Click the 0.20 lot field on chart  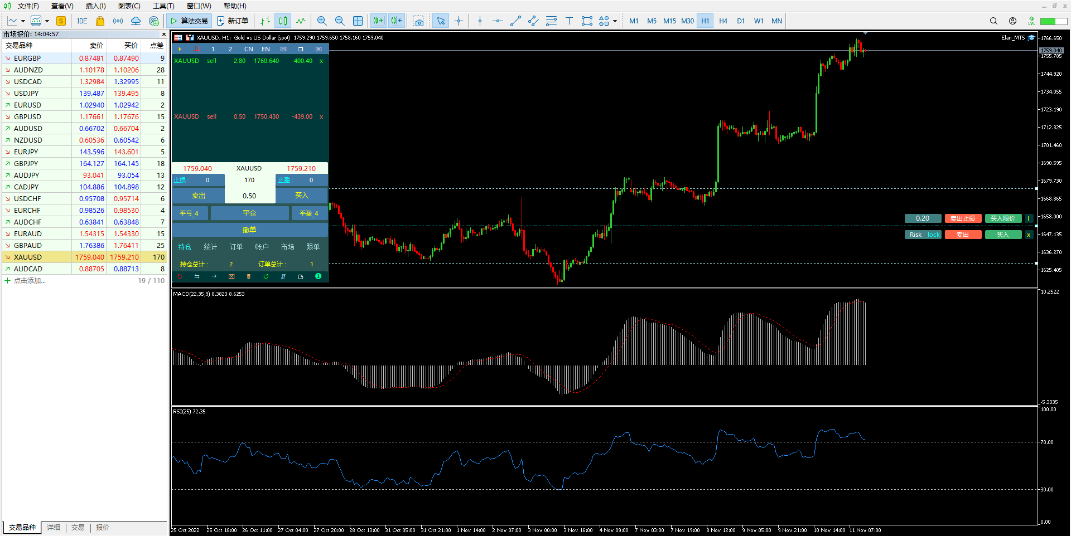click(923, 218)
